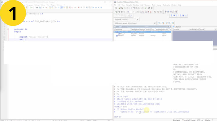The height and width of the screenshot is (121, 217).
Task: Click "Delta: 0" in status bar
Action: pyautogui.click(x=209, y=120)
